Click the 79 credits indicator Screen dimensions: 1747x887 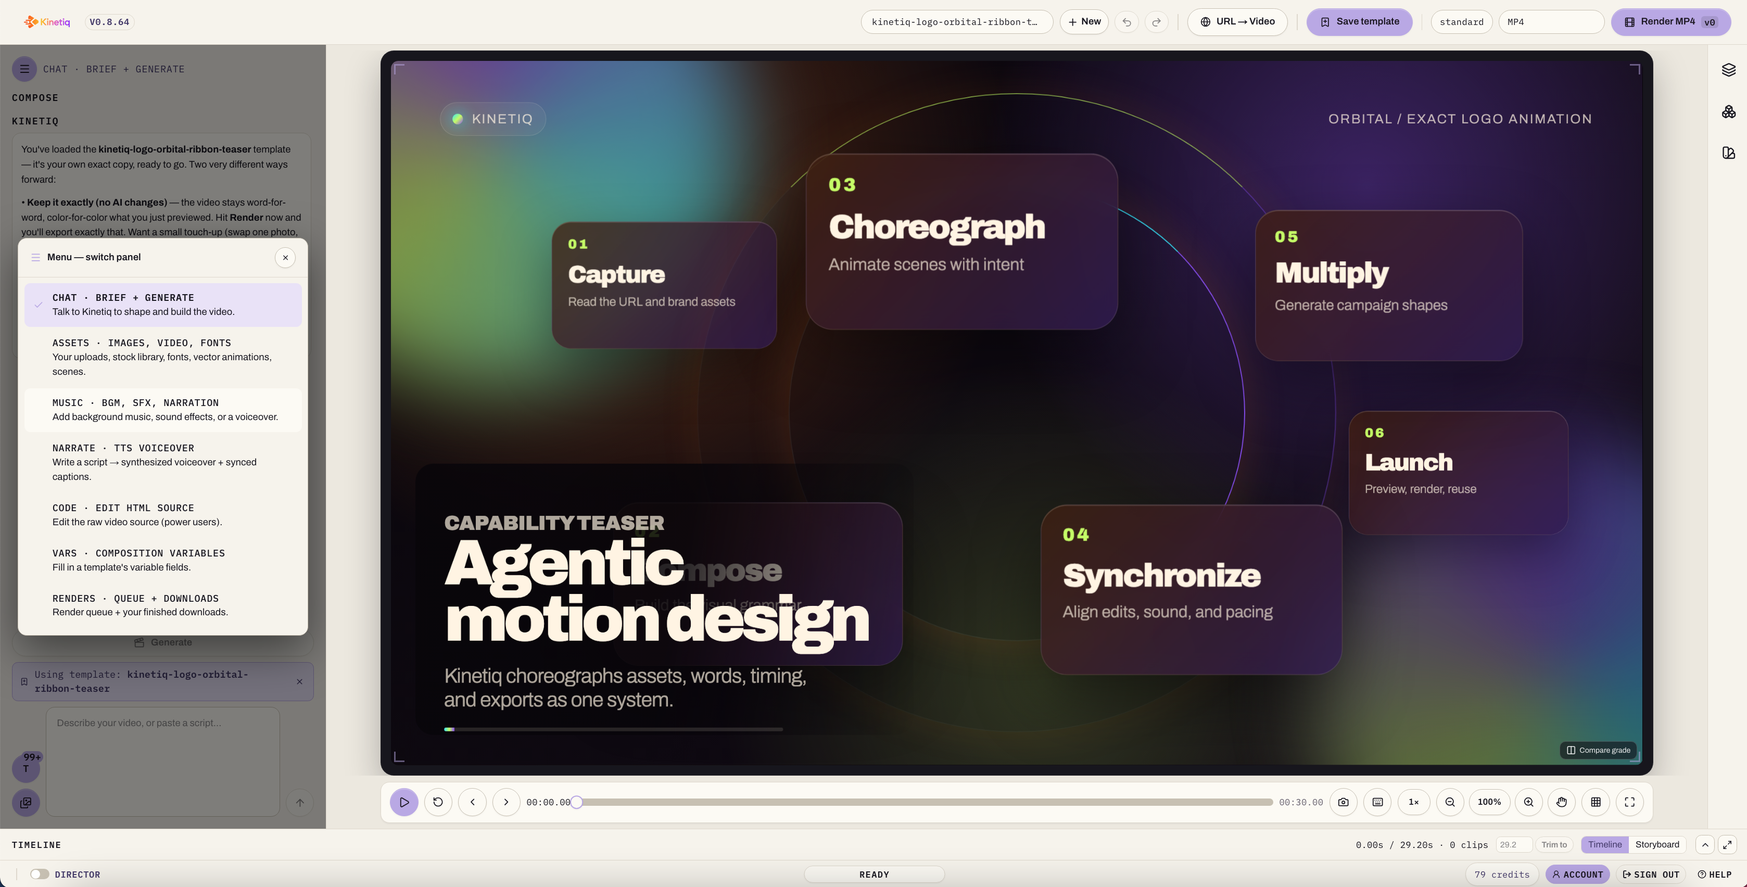(x=1502, y=875)
